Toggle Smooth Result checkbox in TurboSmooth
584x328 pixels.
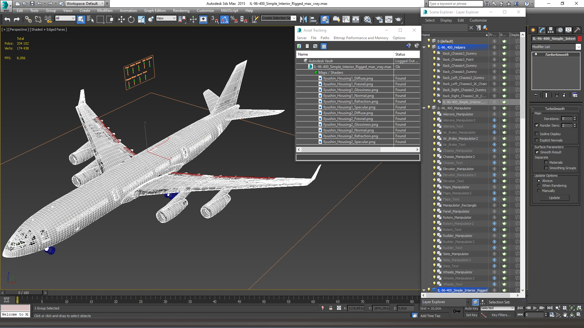point(537,151)
